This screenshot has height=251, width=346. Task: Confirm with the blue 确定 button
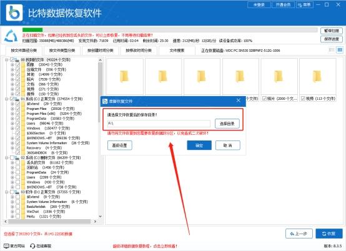pyautogui.click(x=199, y=145)
